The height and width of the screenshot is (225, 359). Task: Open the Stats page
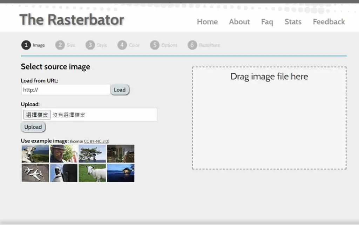(x=293, y=22)
